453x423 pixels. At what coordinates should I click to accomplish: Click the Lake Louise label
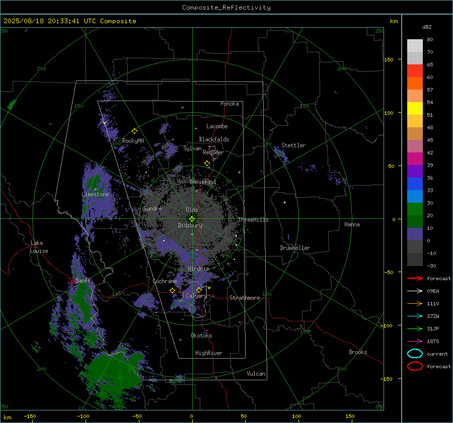tap(39, 247)
